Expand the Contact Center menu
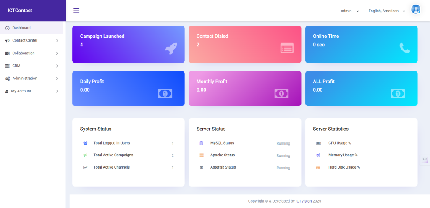 (x=31, y=41)
